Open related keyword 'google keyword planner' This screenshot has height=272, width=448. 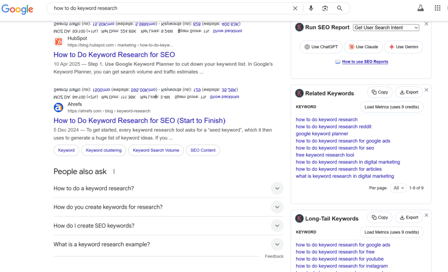coord(322,134)
